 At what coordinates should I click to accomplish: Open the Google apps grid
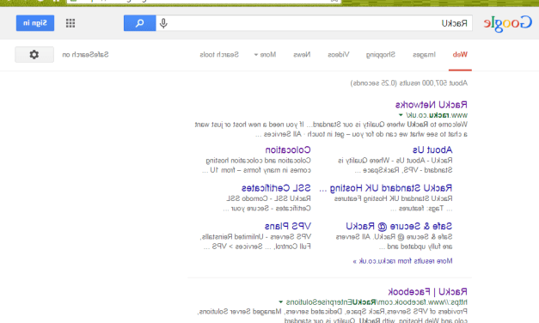70,23
